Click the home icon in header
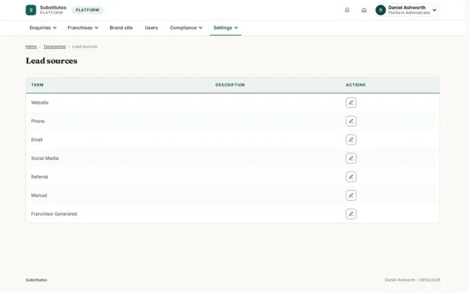The image size is (469, 293). 364,10
